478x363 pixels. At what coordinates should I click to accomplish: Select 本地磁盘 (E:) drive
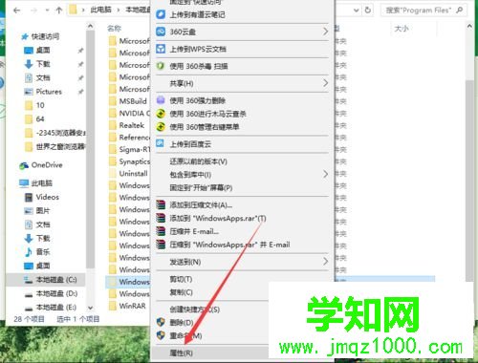pos(56,308)
